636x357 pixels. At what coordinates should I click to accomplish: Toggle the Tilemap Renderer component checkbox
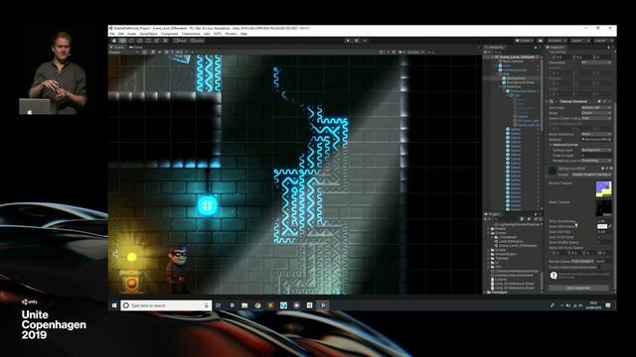556,101
